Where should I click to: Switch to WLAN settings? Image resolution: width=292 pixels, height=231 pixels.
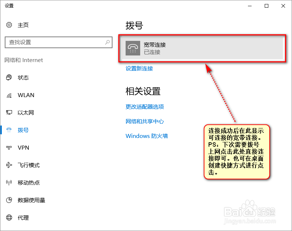(26, 95)
